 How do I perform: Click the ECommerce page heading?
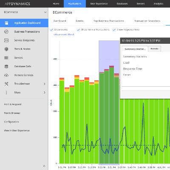coord(62,12)
